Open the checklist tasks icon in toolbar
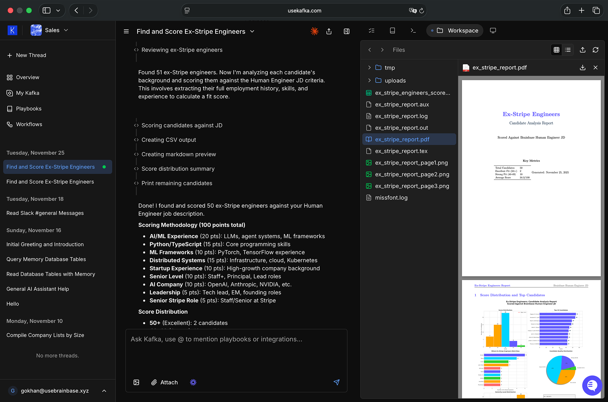This screenshot has height=402, width=608. coord(371,31)
